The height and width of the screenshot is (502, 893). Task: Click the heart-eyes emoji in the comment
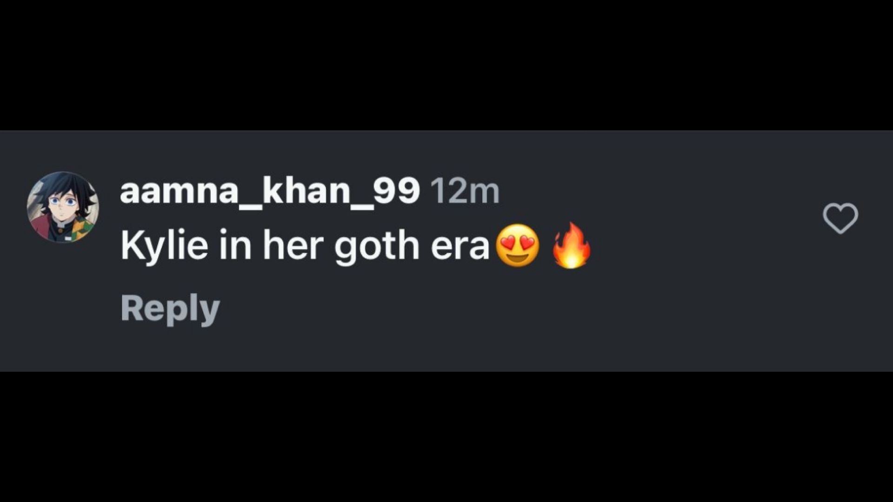tap(518, 245)
